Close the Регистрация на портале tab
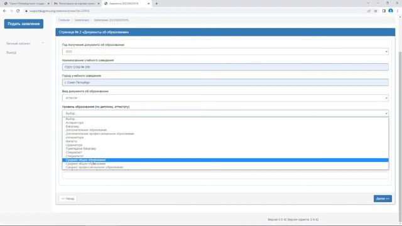The height and width of the screenshot is (226, 402). pos(99,4)
